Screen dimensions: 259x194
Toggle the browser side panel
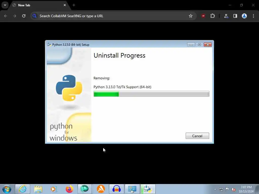click(235, 16)
